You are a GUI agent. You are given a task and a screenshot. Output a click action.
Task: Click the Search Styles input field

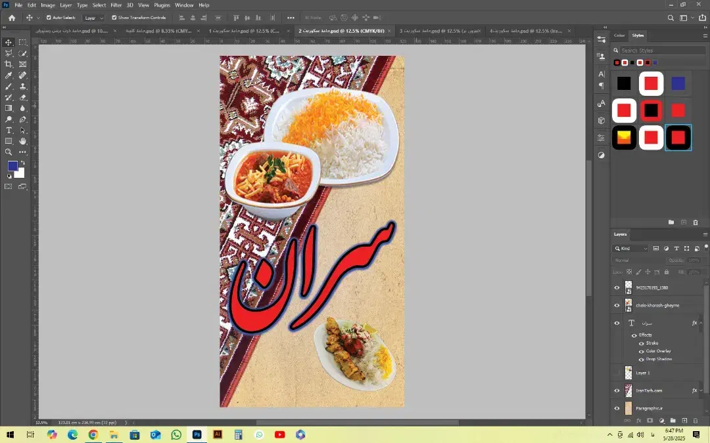coord(663,50)
